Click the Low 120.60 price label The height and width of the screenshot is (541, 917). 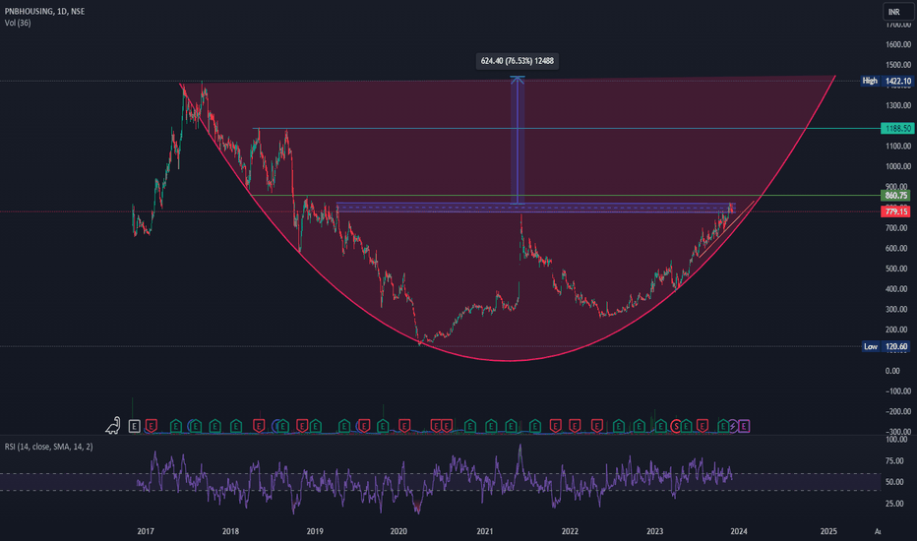(x=886, y=346)
